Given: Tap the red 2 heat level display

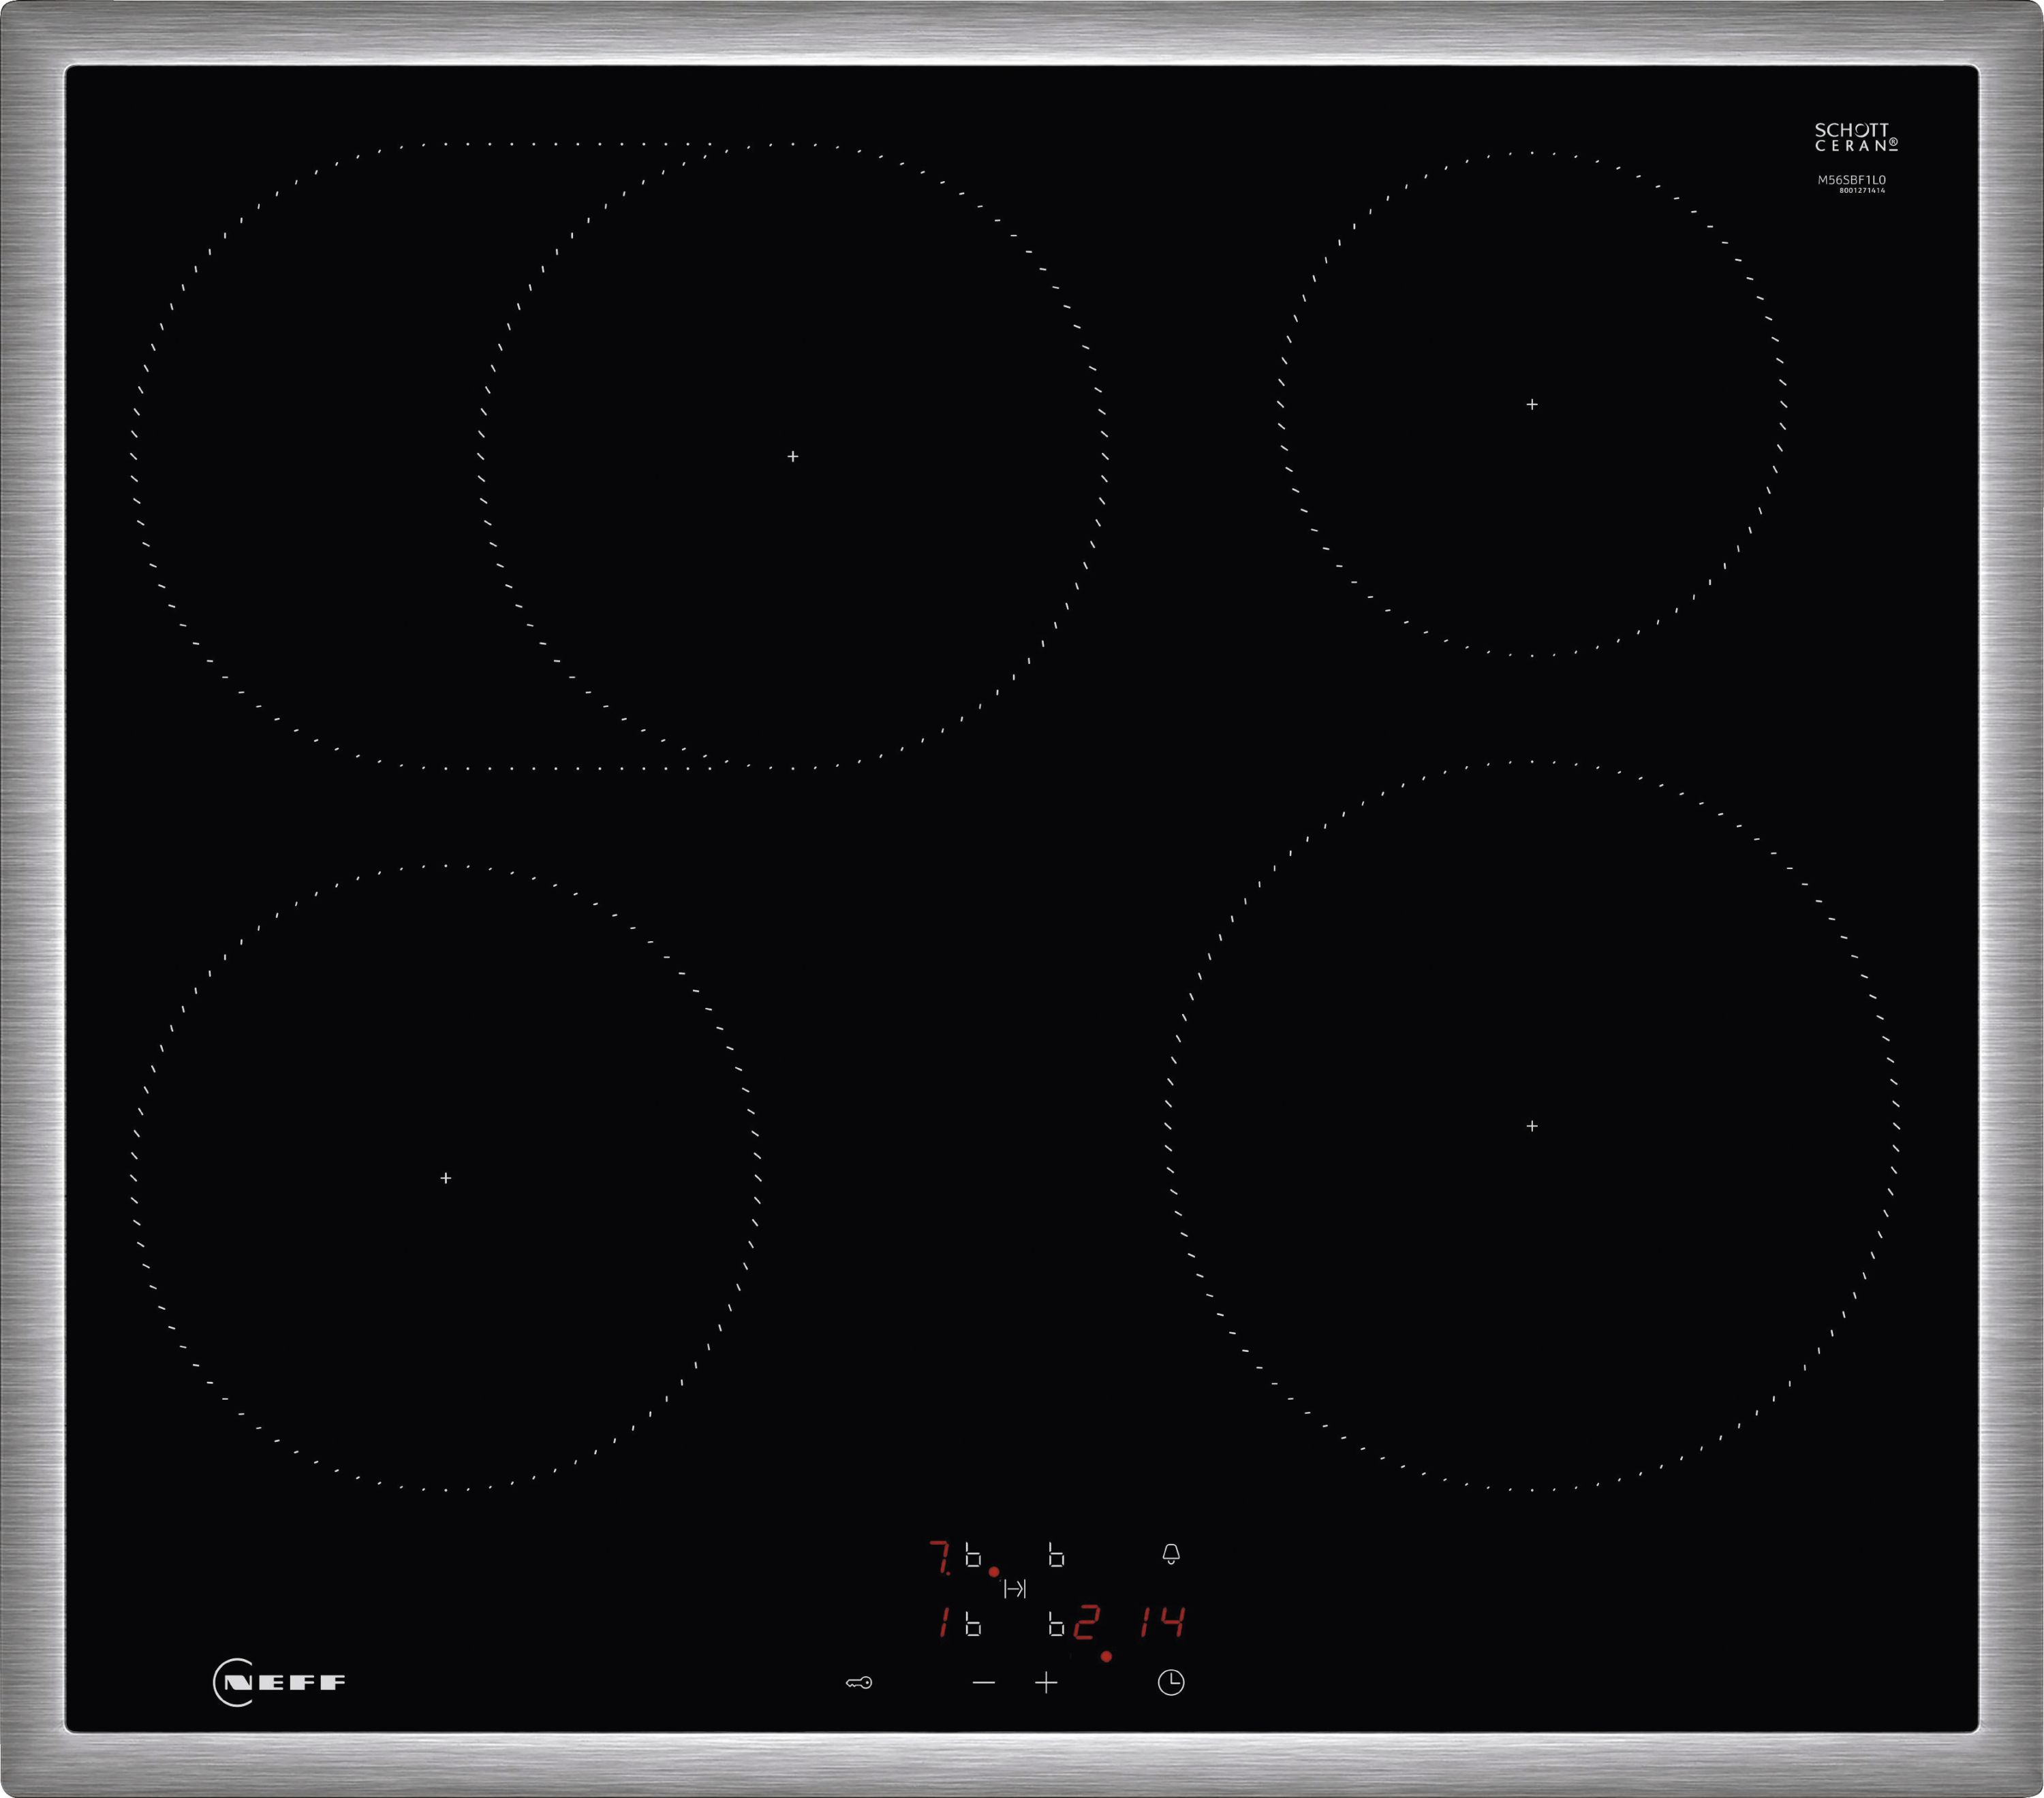Looking at the screenshot, I should [x=1087, y=1623].
